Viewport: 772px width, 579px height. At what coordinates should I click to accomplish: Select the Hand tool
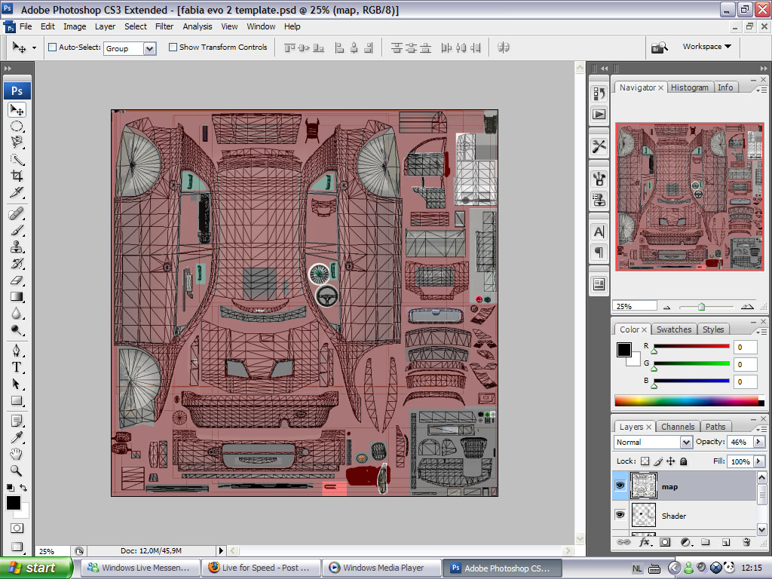click(x=17, y=454)
